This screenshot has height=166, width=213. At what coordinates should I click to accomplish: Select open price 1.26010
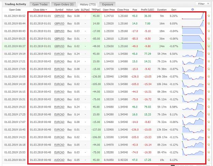point(109,39)
